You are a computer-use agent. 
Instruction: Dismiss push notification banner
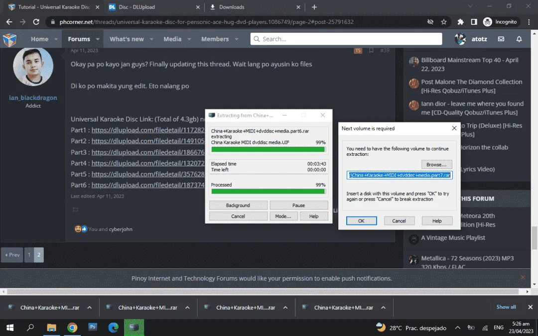(523, 277)
